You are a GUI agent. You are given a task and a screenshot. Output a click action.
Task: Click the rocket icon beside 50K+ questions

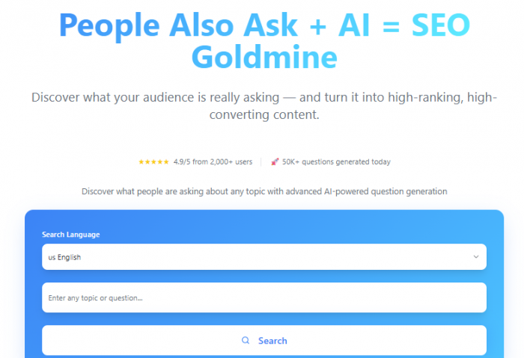tap(275, 161)
